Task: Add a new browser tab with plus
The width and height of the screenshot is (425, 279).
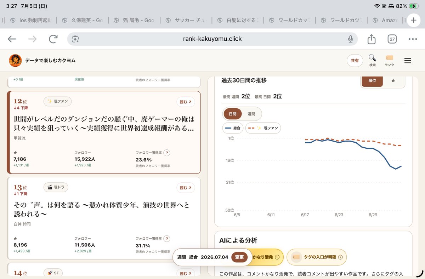Action: click(x=413, y=20)
